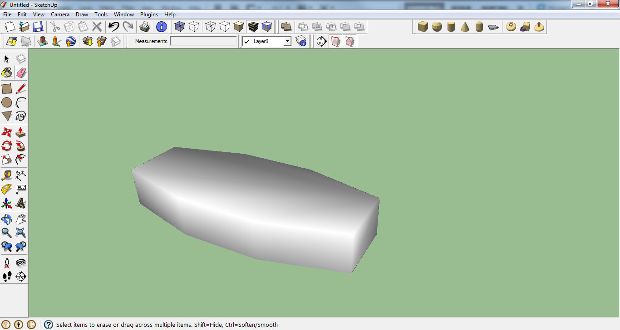Image resolution: width=620 pixels, height=330 pixels.
Task: Switch to Monochrome face style
Action: 267,27
